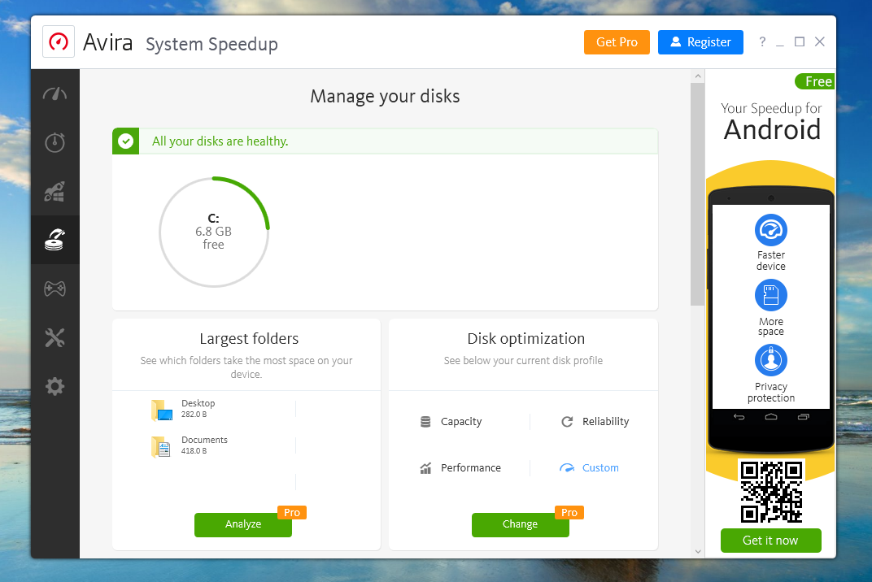Click the Analyze button

243,525
